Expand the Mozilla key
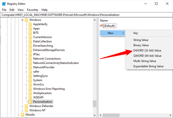 click(x=18, y=115)
